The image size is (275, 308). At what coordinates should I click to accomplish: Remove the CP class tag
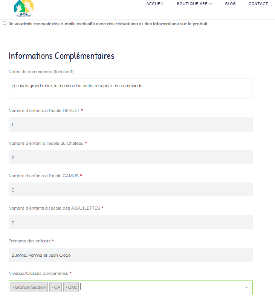coord(52,288)
